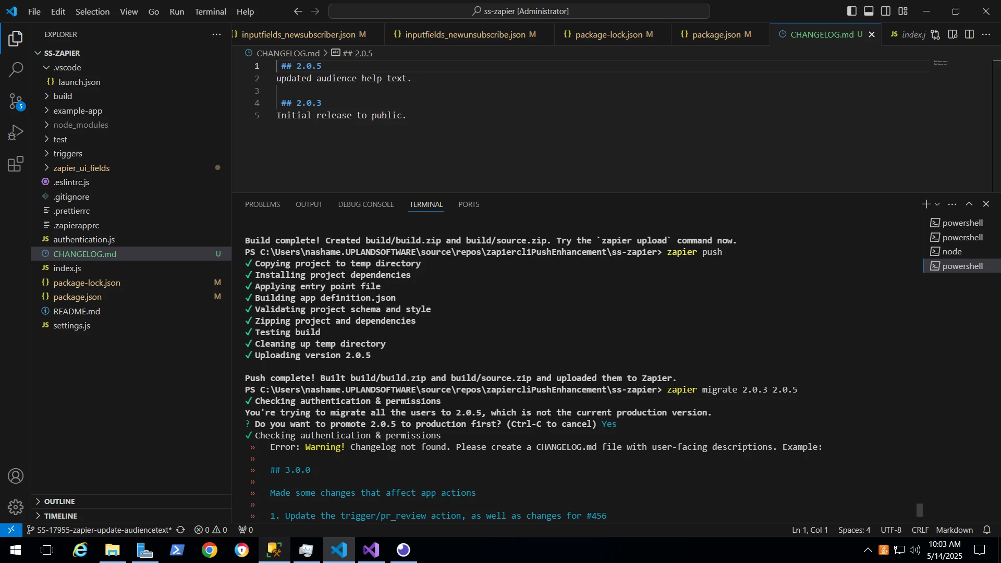Image resolution: width=1001 pixels, height=563 pixels.
Task: Open the Selection menu
Action: [x=92, y=11]
